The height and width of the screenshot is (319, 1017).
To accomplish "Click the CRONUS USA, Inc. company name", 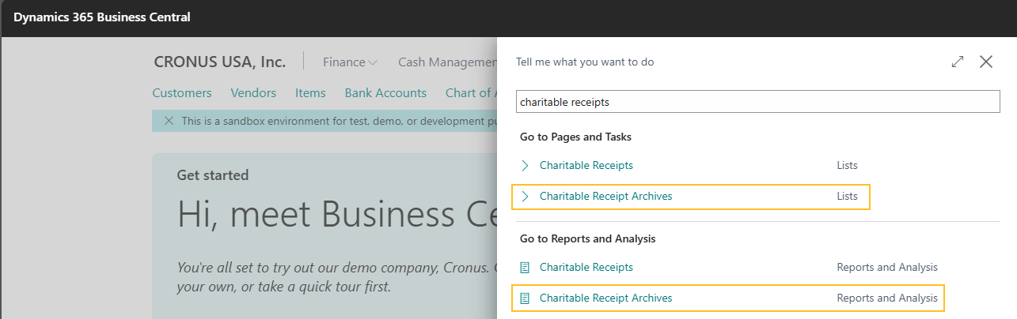I will point(219,62).
